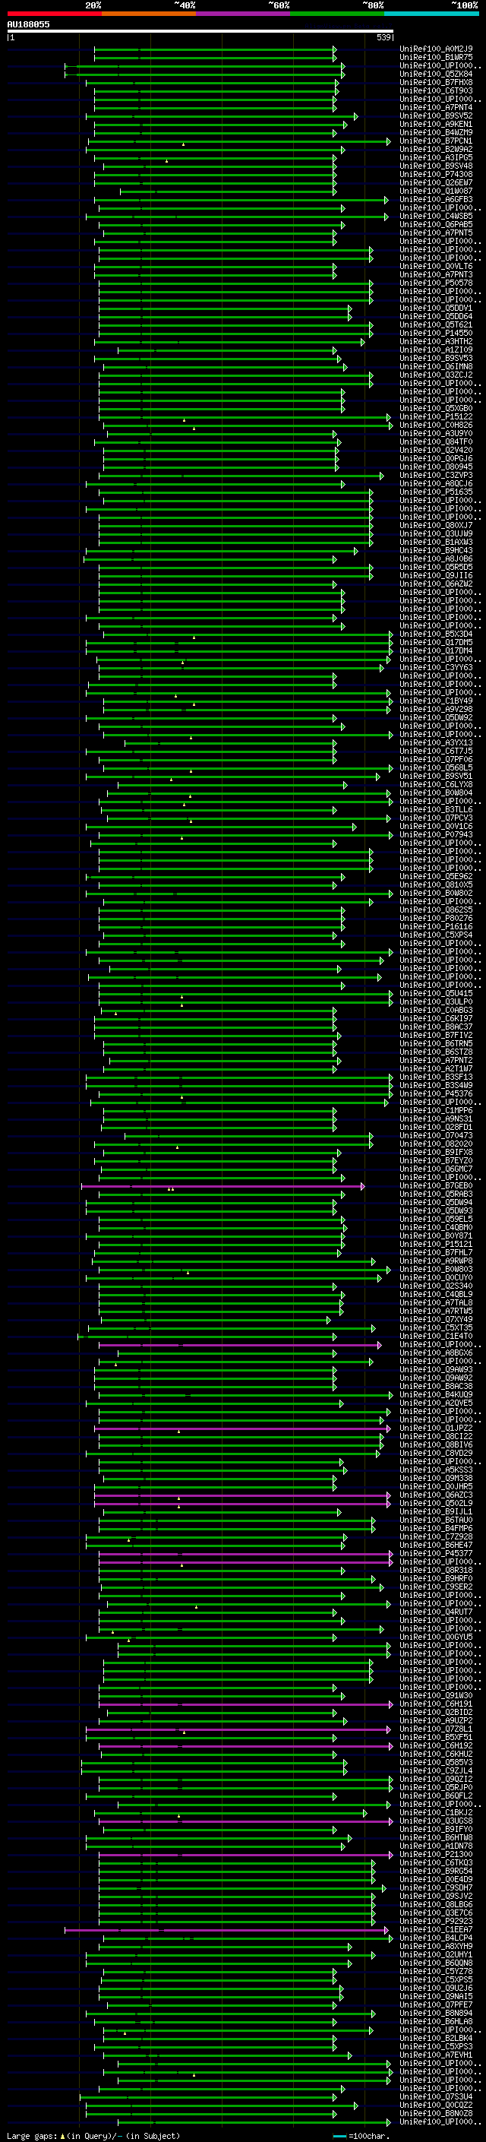Viewport: 486px width, 2142px height.
Task: Select hit label UniRef100_B1WR75
Action: click(x=436, y=58)
